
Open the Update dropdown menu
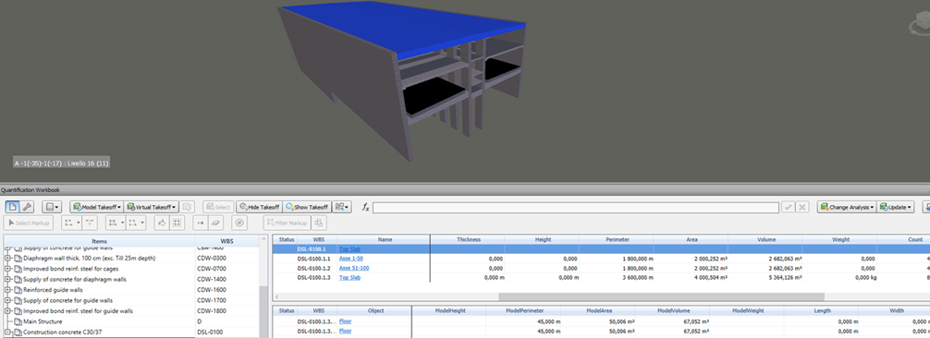tap(896, 207)
